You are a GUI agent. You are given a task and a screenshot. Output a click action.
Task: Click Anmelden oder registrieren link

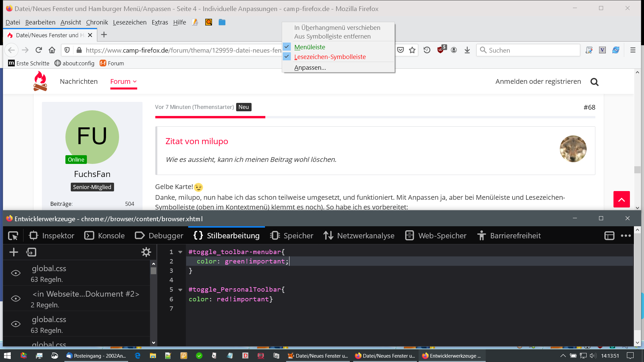tap(538, 81)
